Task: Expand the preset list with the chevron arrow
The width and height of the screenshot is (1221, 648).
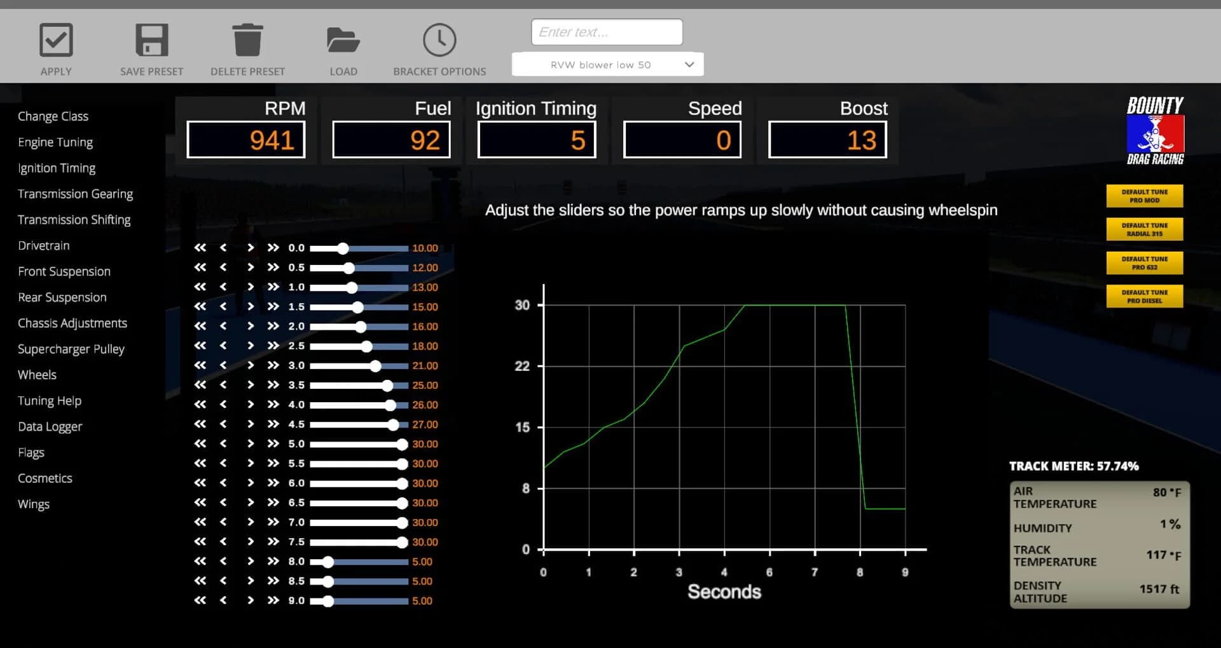Action: 689,64
